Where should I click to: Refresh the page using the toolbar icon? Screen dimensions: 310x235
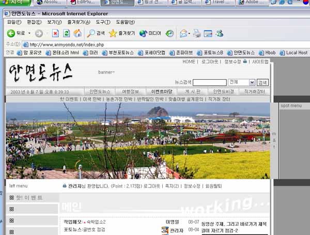click(66, 33)
